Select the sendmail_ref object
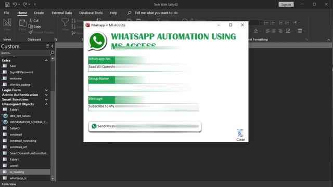This screenshot has height=187, width=333. 25,147
